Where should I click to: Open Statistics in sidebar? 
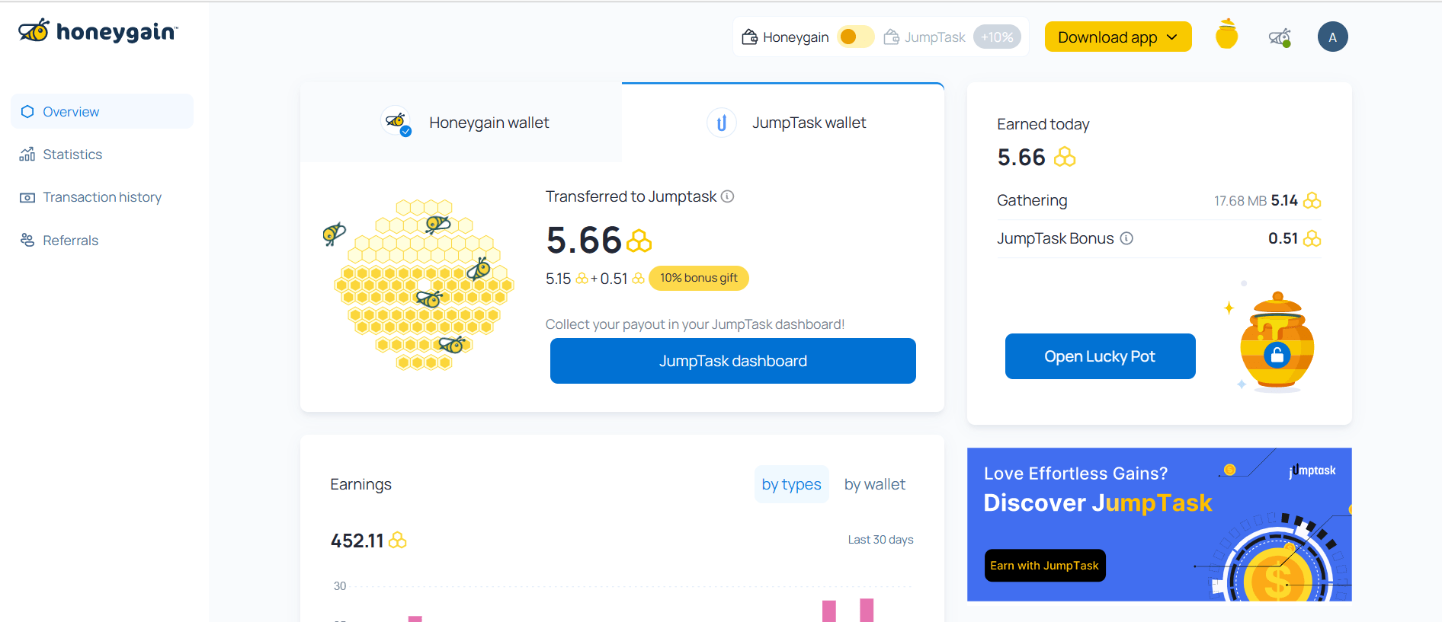click(x=102, y=155)
